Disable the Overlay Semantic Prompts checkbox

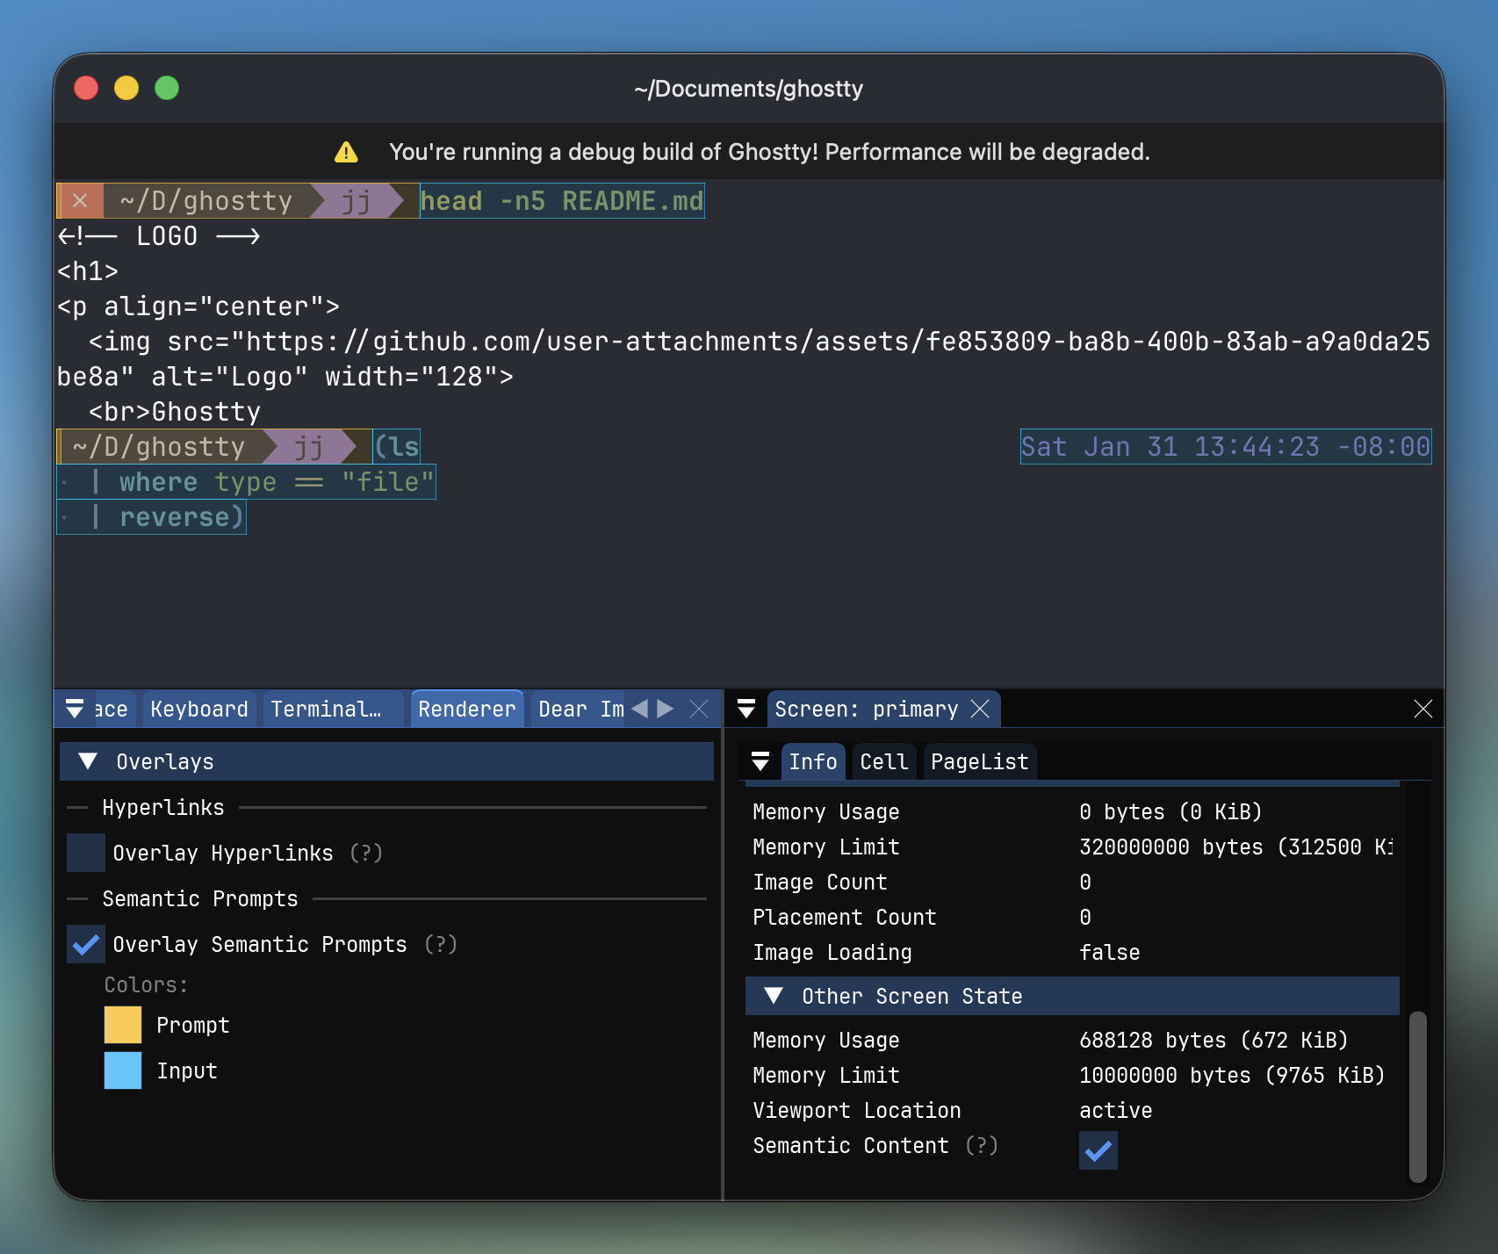coord(86,944)
